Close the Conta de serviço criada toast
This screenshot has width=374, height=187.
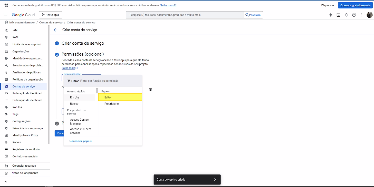215,180
